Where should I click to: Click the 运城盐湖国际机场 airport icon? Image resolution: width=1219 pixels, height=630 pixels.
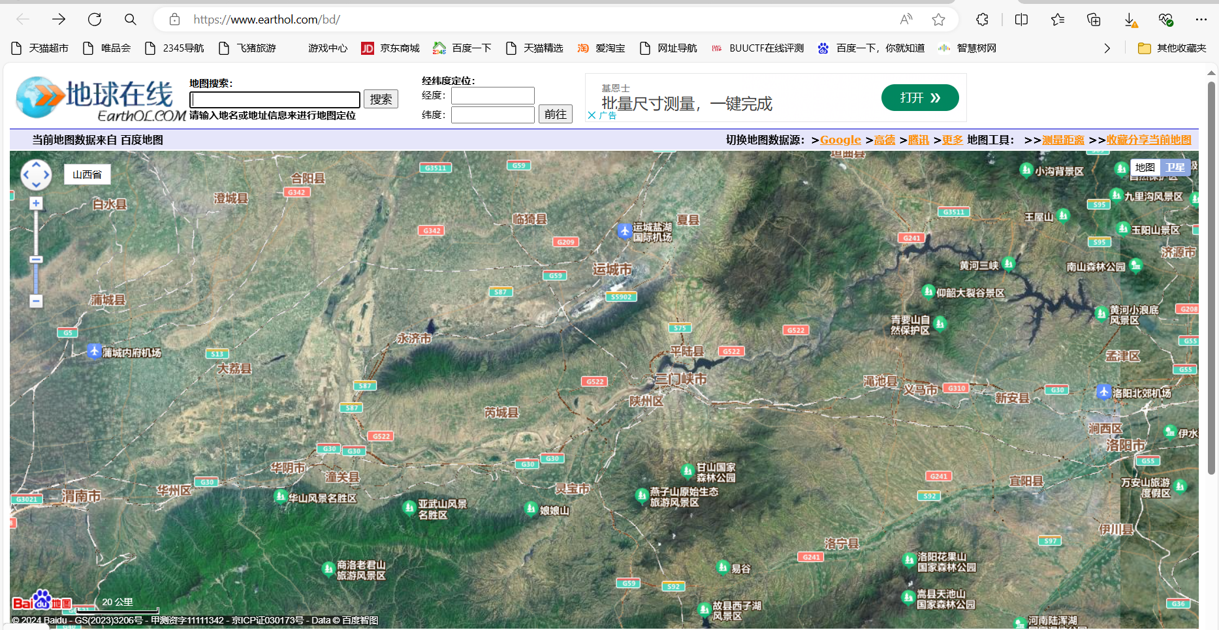tap(624, 230)
